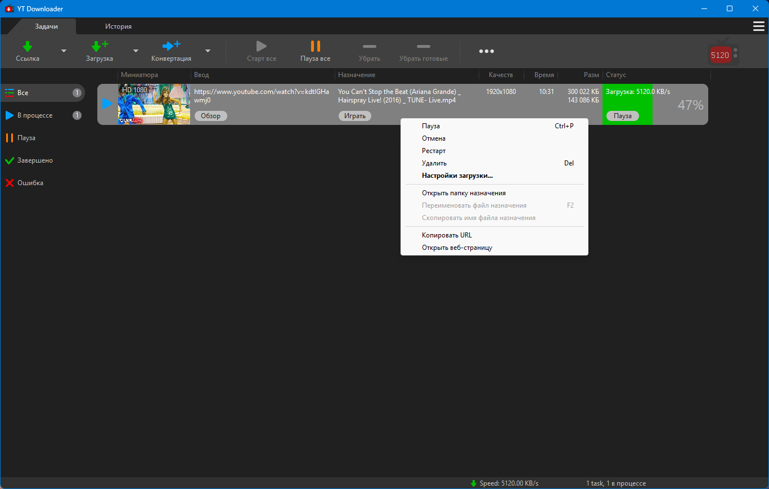Open Настройки загрузки from context menu
Image resolution: width=769 pixels, height=489 pixels.
[x=457, y=176]
